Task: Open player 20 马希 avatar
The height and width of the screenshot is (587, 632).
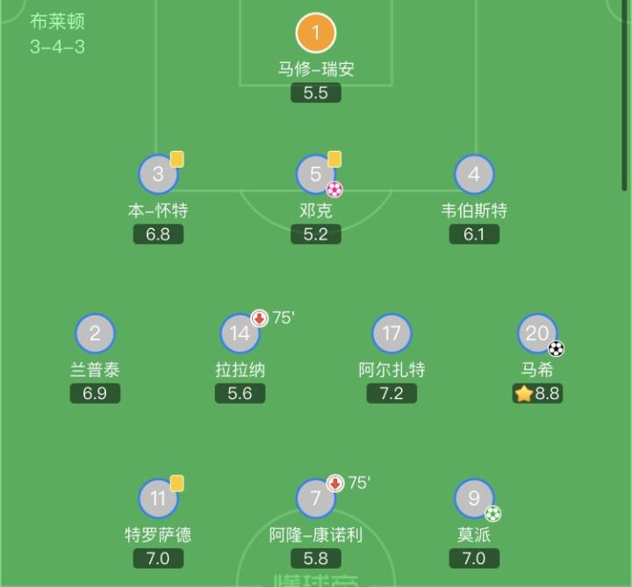Action: click(x=537, y=333)
